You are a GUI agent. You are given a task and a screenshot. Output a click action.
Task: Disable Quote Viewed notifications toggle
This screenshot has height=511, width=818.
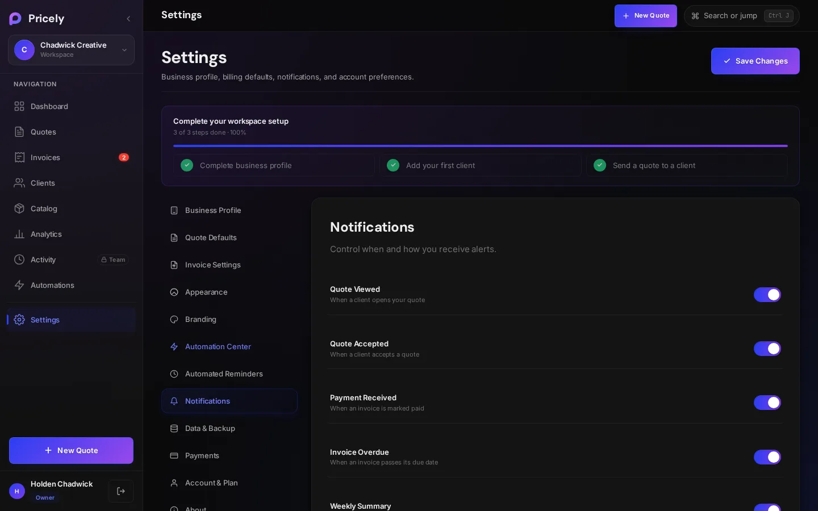point(767,295)
